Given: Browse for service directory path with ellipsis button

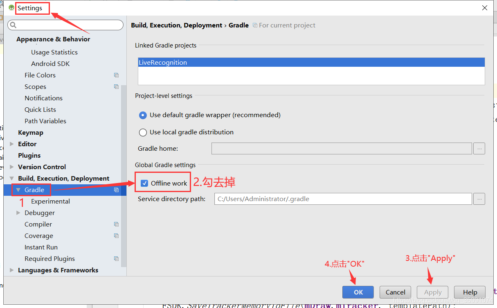Looking at the screenshot, I should pos(479,199).
